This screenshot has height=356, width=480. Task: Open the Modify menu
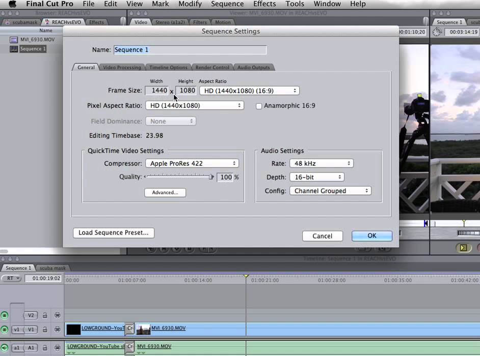tap(190, 4)
